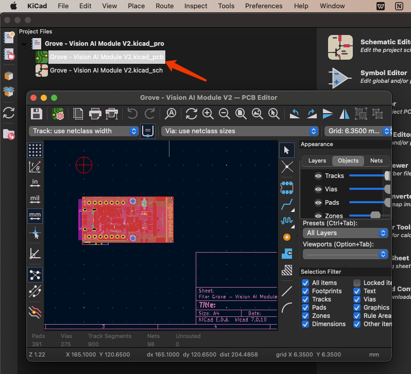Save the board with the floppy disk icon
This screenshot has width=411, height=374.
click(37, 114)
